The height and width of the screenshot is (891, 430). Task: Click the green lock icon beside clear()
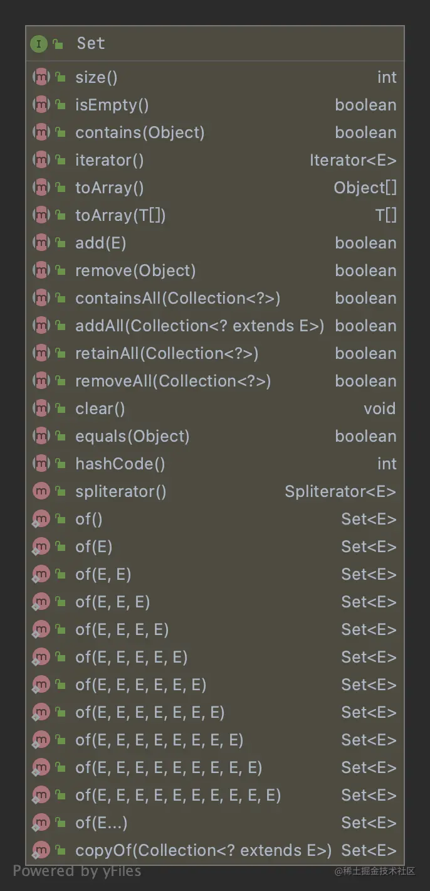tap(60, 408)
